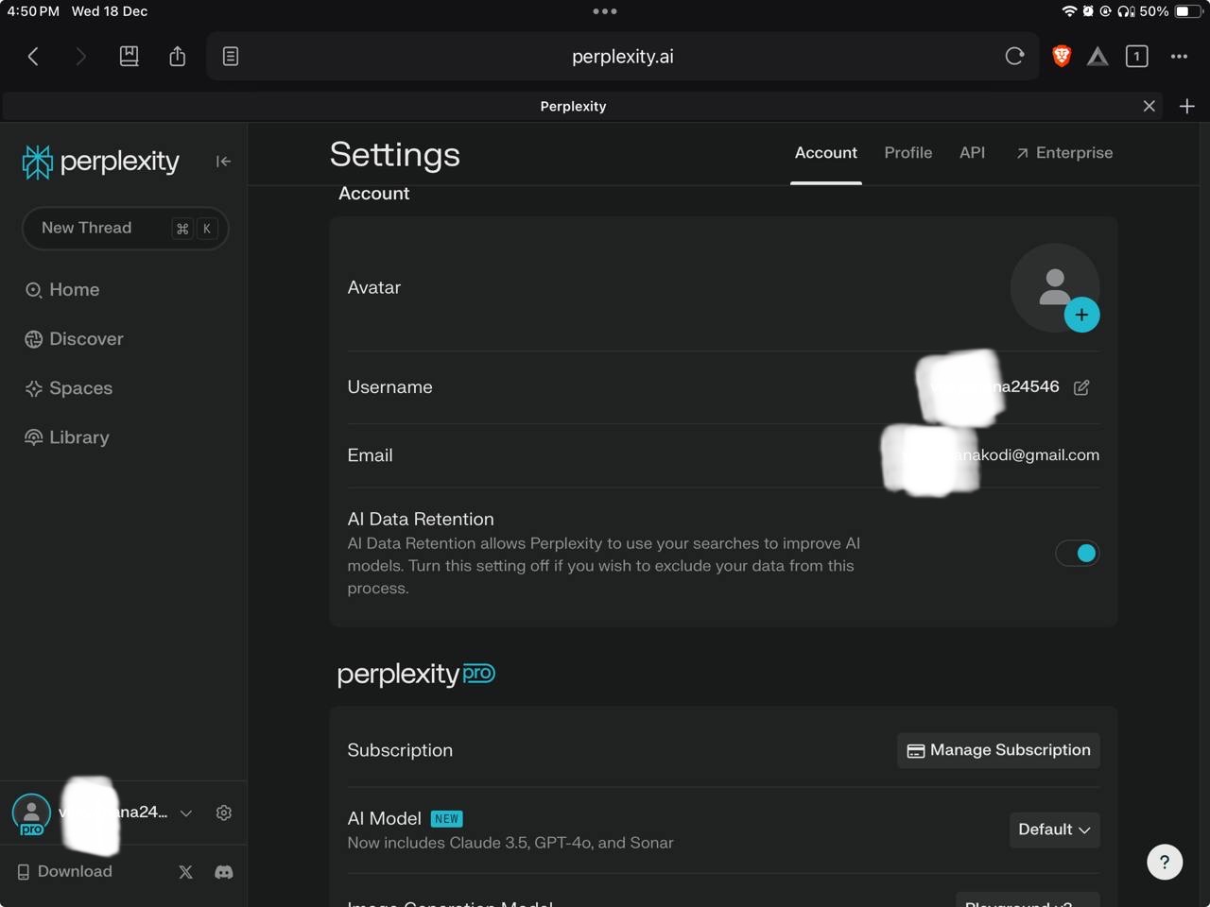Open help question mark button
The width and height of the screenshot is (1210, 907).
(1165, 862)
